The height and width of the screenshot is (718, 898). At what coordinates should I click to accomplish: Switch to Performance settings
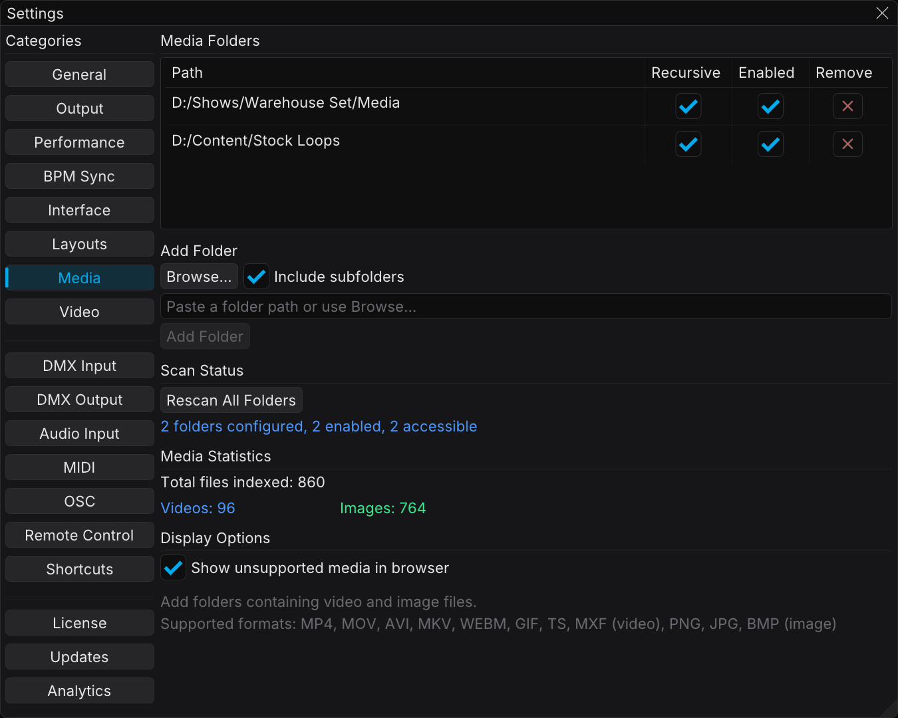[x=80, y=142]
